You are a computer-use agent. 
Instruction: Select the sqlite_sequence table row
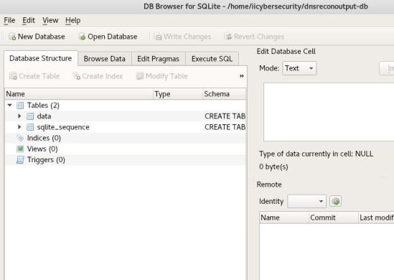[126, 127]
